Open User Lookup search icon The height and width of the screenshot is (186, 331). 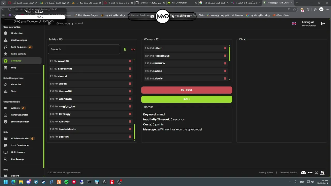coord(6,159)
